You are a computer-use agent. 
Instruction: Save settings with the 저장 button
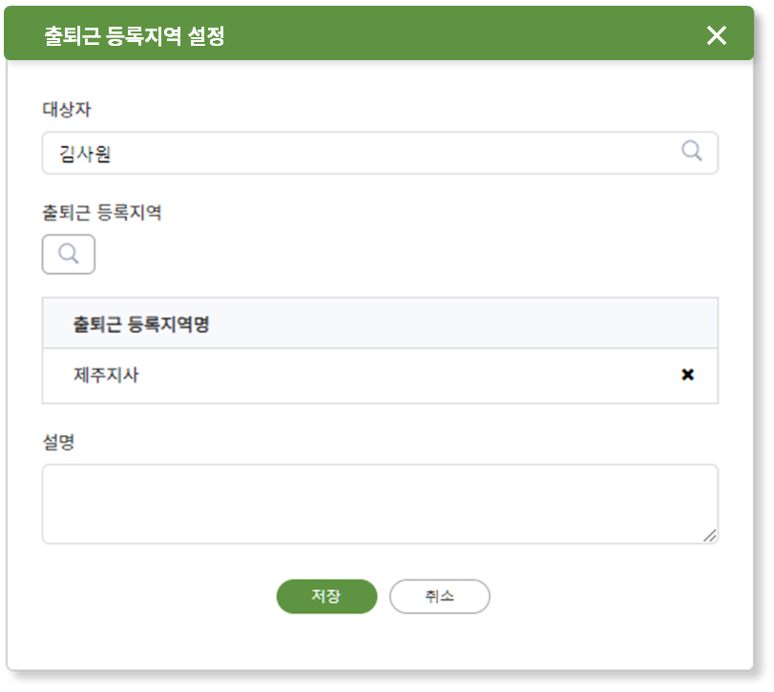[x=326, y=597]
